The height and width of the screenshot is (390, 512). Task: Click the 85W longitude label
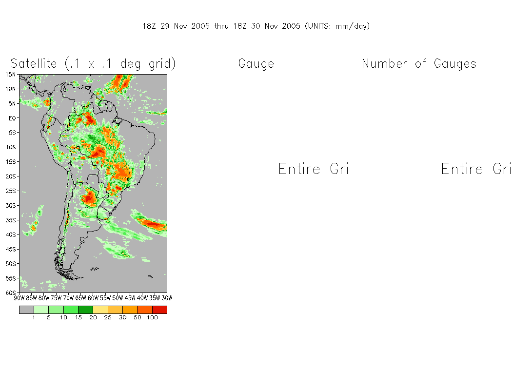tap(31, 298)
